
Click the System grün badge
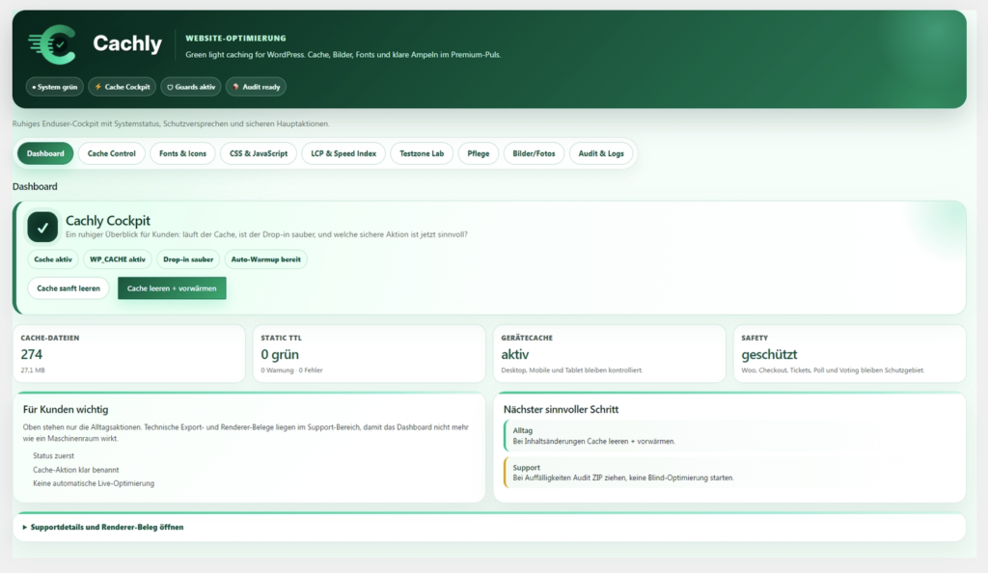(55, 87)
